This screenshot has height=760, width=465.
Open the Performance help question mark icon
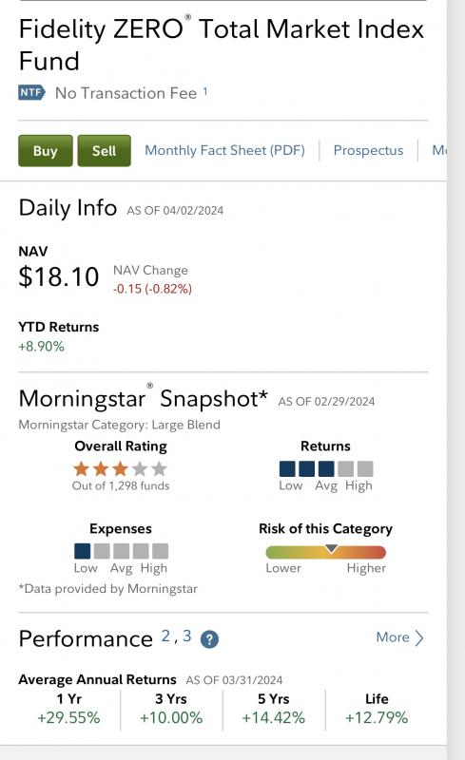pos(210,639)
